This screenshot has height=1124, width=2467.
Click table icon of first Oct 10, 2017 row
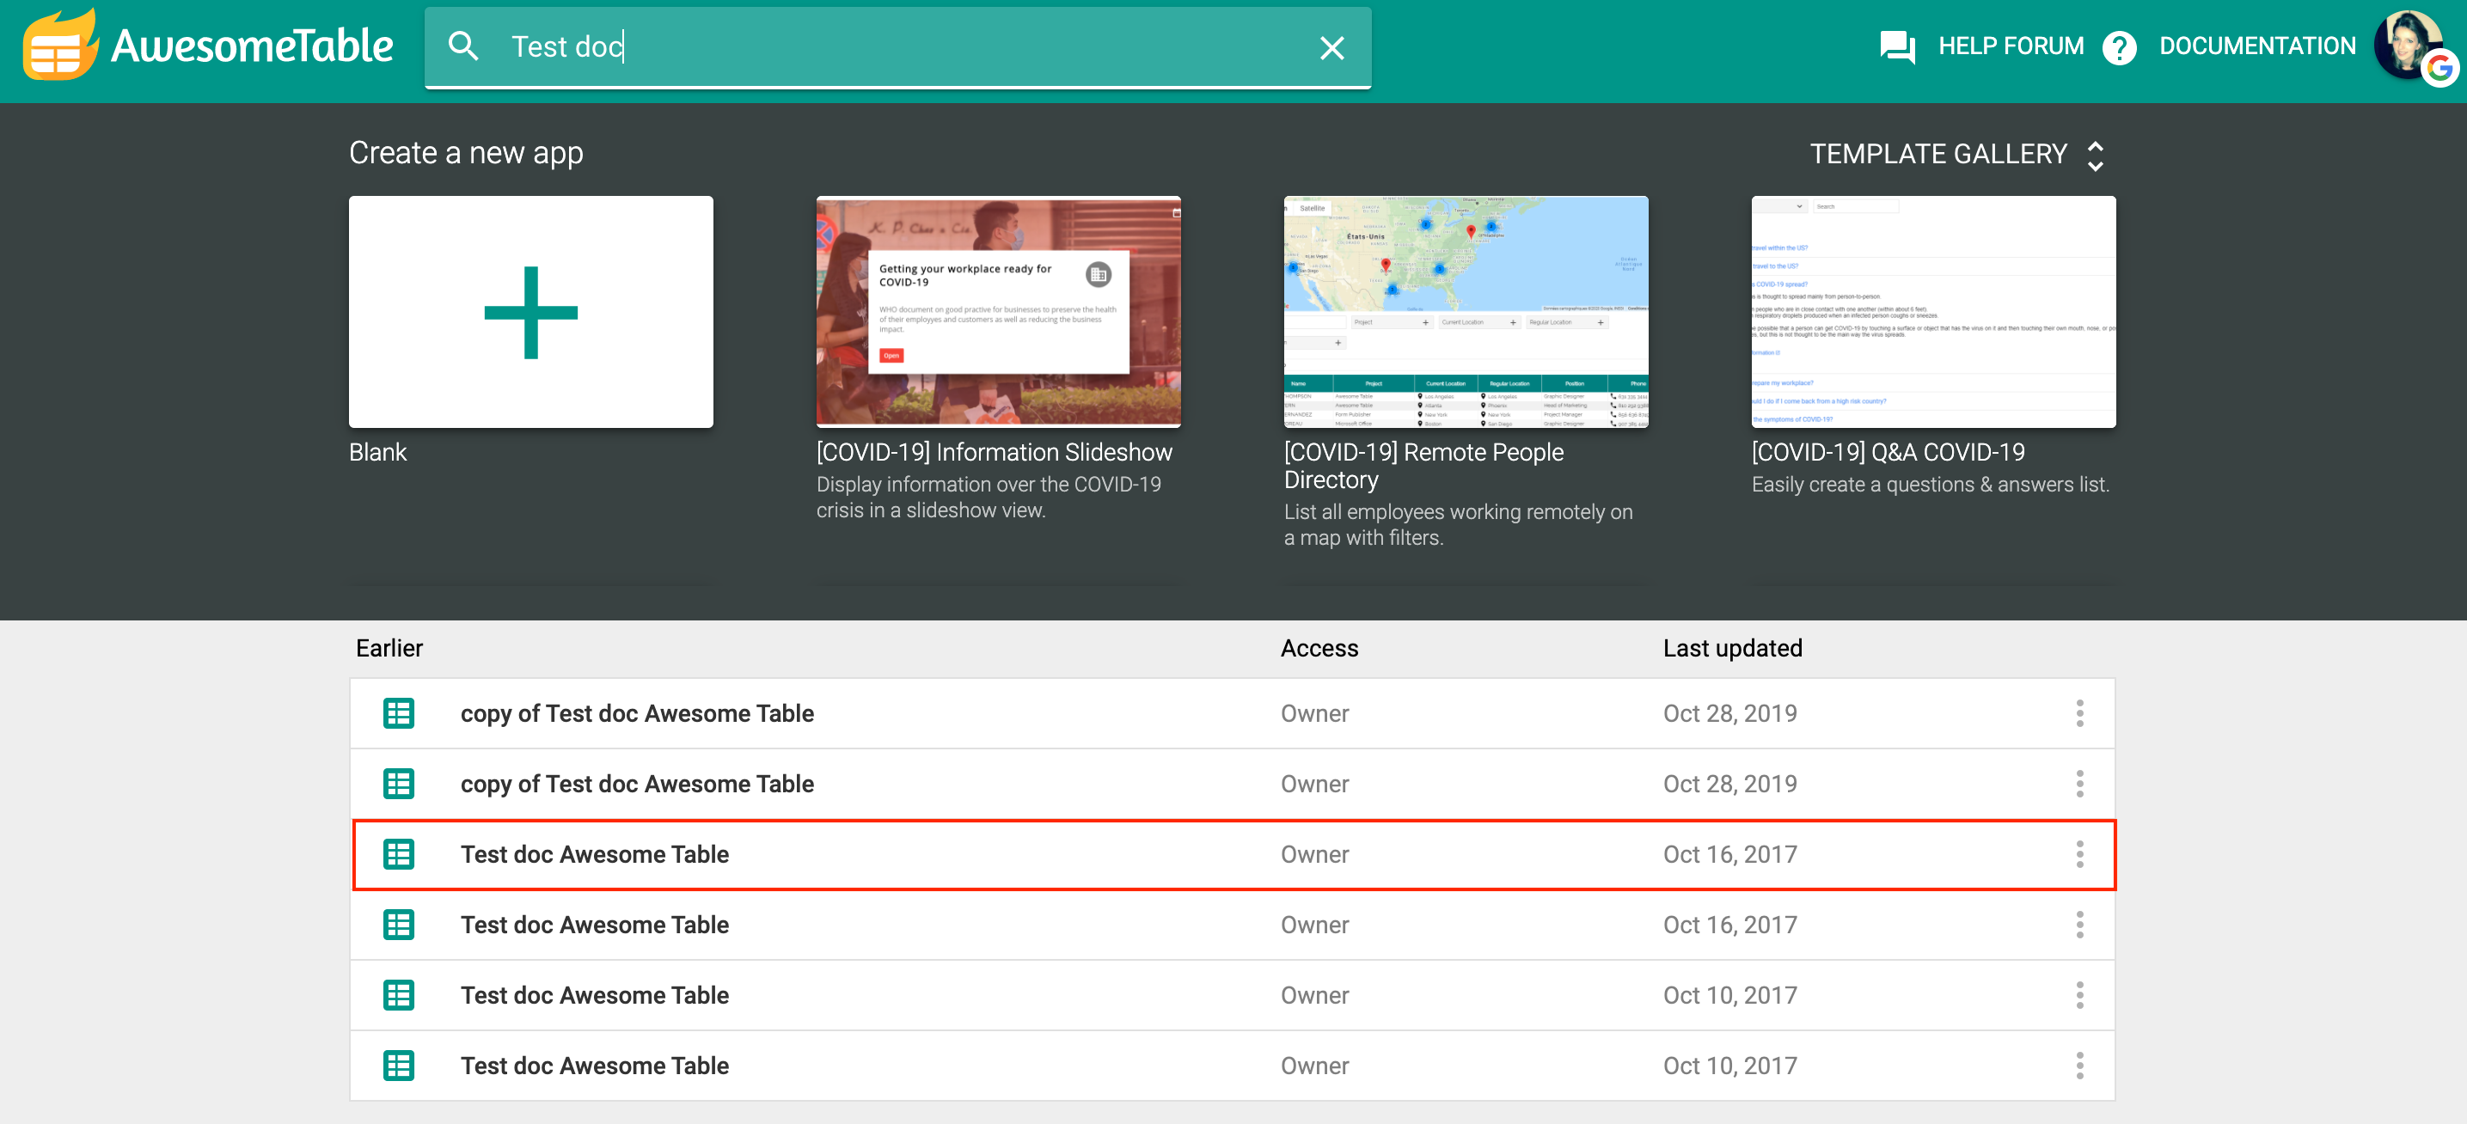(398, 996)
